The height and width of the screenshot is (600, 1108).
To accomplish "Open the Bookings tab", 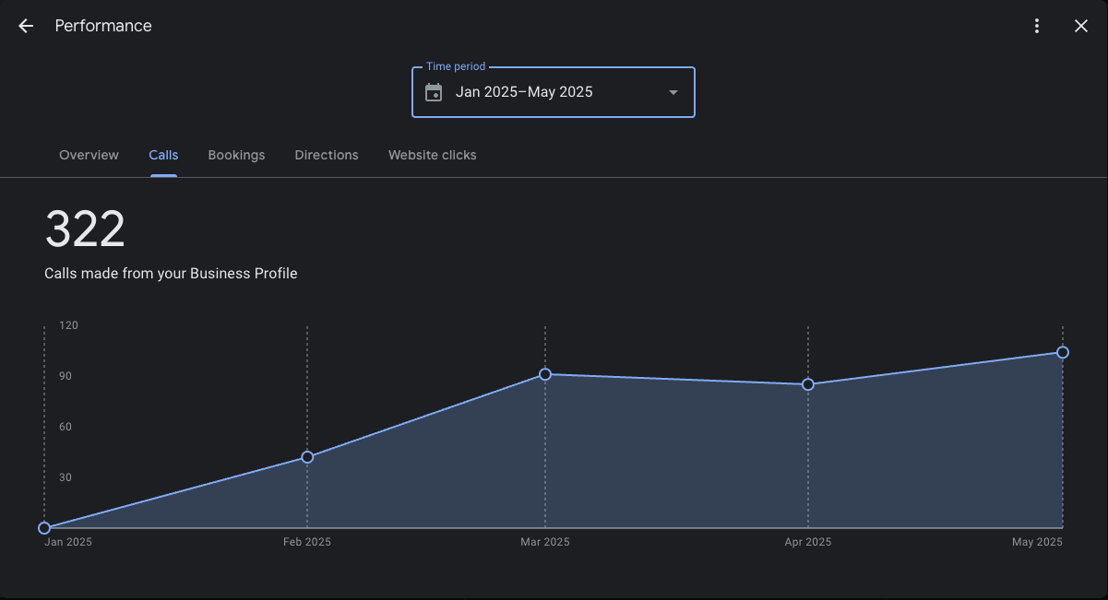I will point(236,155).
